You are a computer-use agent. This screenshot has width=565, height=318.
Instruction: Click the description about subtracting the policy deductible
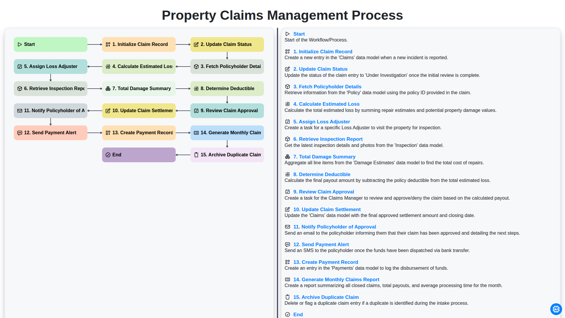click(x=387, y=180)
